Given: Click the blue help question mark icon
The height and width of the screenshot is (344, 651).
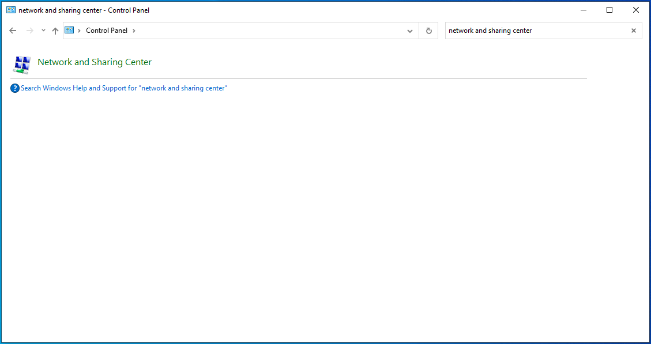Looking at the screenshot, I should [14, 88].
